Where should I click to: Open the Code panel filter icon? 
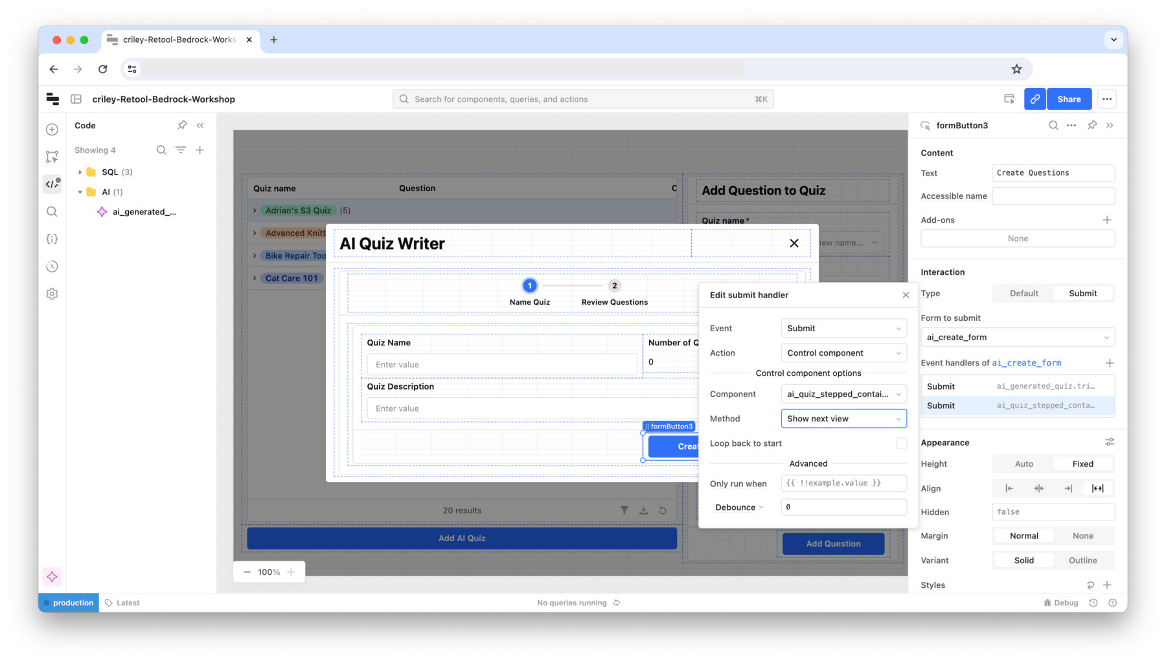181,150
